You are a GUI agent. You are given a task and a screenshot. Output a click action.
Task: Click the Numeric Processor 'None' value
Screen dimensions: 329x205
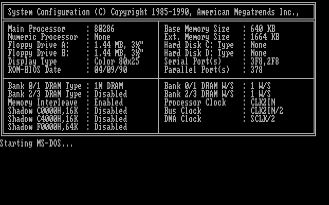tap(102, 37)
